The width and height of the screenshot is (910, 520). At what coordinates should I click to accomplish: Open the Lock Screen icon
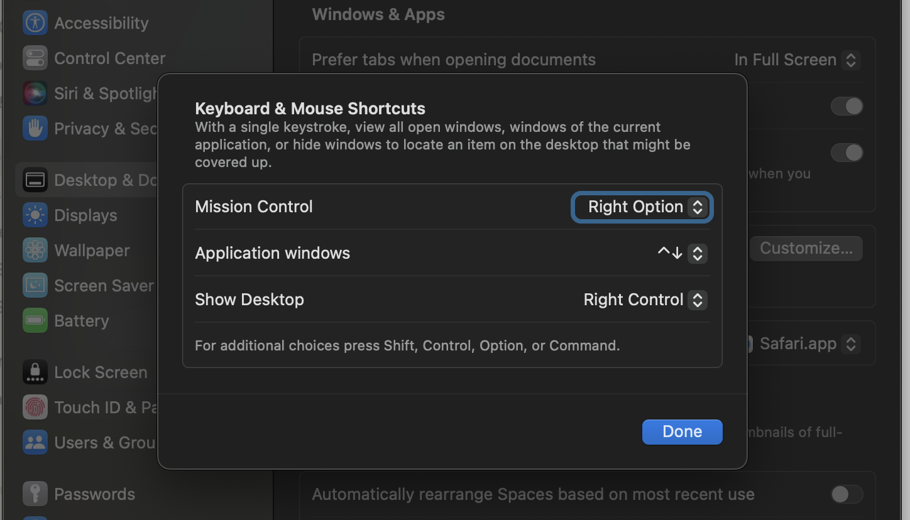35,372
